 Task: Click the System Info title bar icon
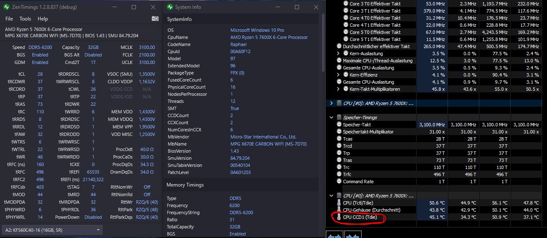(170, 7)
